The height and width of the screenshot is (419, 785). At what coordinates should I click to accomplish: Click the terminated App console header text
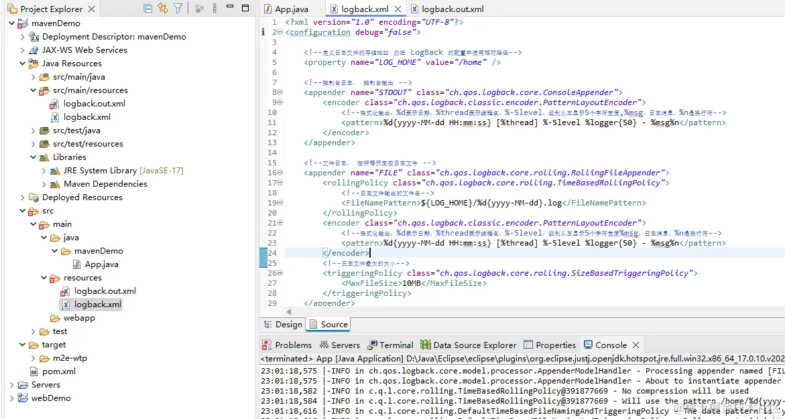pos(522,359)
